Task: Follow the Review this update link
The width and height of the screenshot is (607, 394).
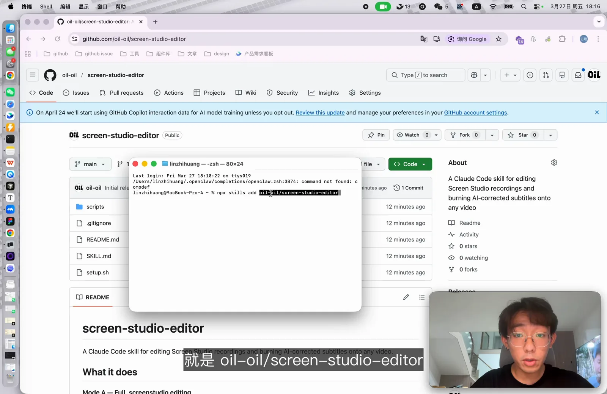Action: [x=320, y=113]
